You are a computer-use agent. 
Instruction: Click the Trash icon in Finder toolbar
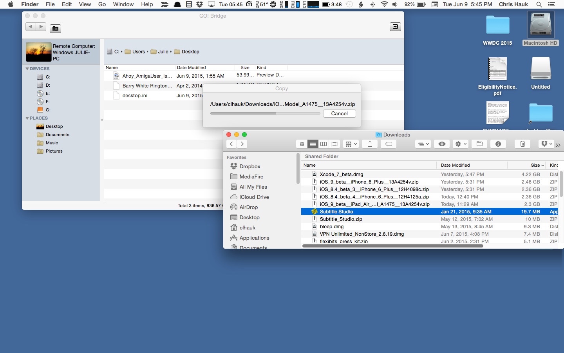pos(522,144)
